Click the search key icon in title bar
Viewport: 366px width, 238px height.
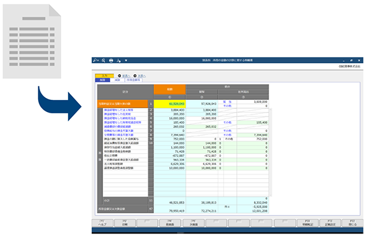(x=95, y=60)
